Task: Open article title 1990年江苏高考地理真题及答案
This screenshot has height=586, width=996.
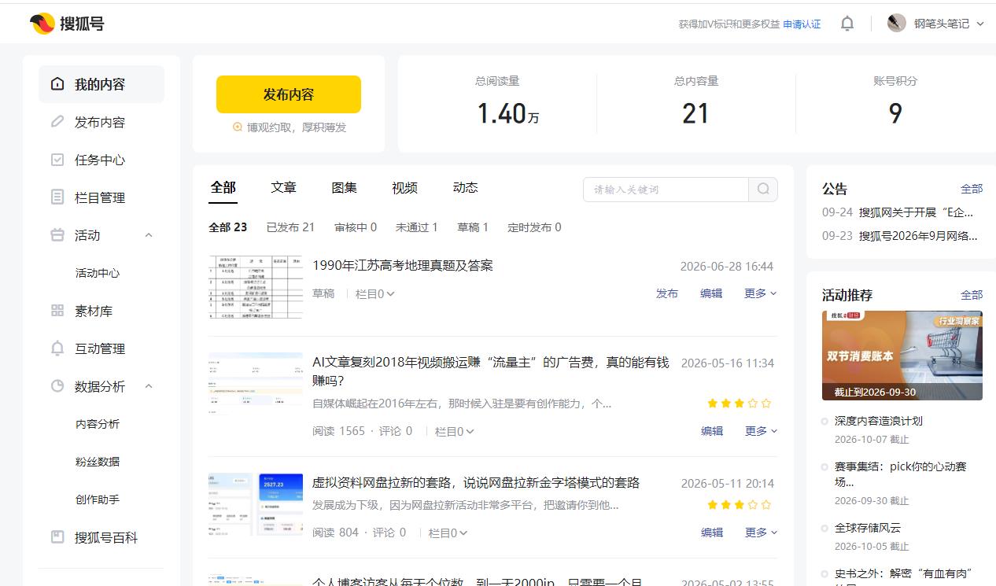Action: (x=403, y=266)
